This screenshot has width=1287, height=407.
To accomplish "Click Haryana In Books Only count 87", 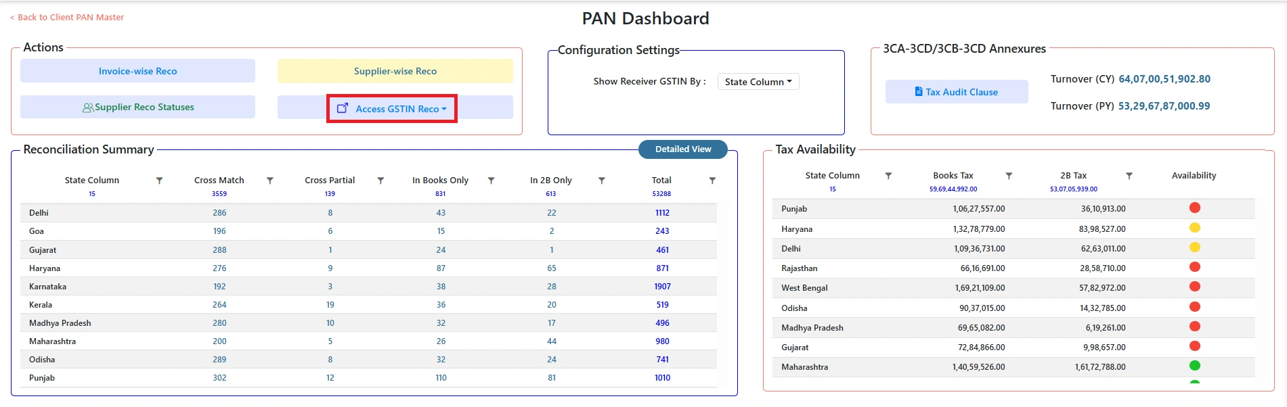I will click(x=441, y=268).
